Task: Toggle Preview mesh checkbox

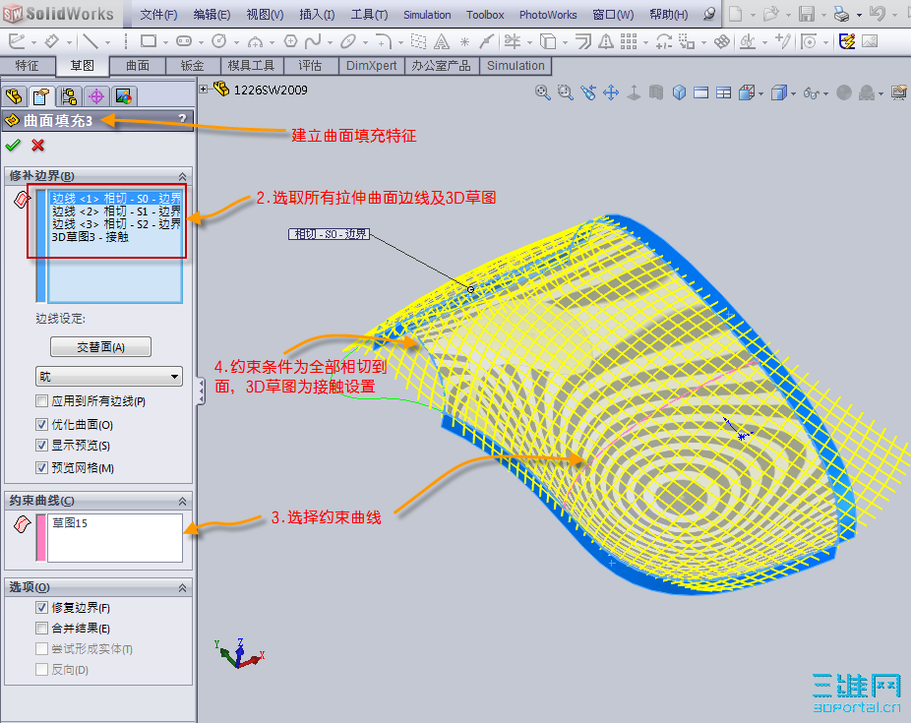Action: point(42,467)
